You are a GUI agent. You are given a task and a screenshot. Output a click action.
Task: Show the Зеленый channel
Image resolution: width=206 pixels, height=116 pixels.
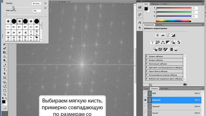[x=145, y=107]
